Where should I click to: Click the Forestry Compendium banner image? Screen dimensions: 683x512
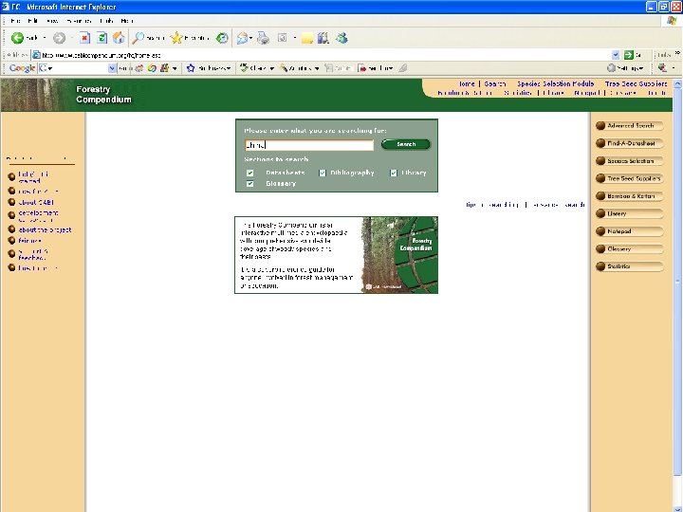coord(400,255)
